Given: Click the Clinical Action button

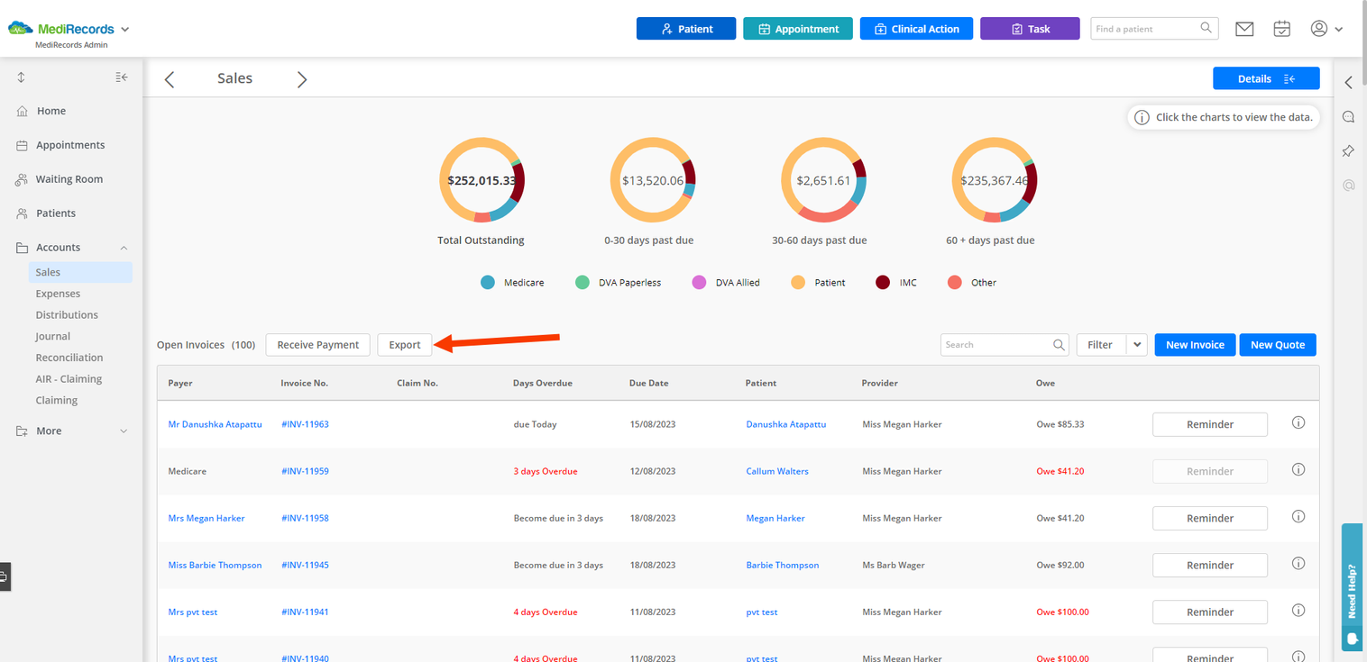Looking at the screenshot, I should coord(916,29).
